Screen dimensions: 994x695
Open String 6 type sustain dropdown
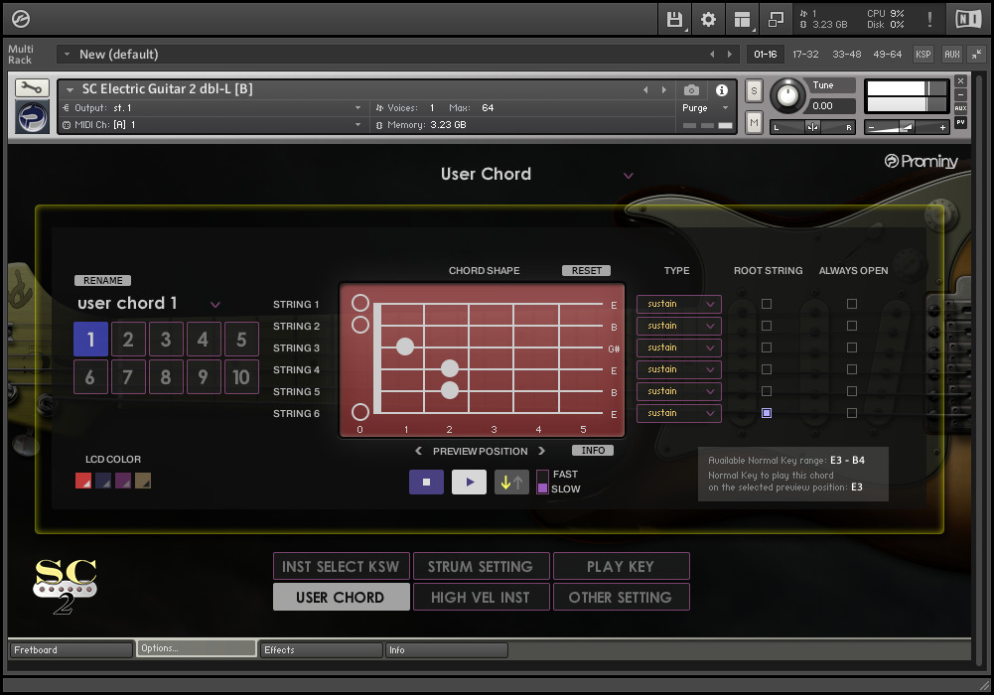pyautogui.click(x=679, y=413)
